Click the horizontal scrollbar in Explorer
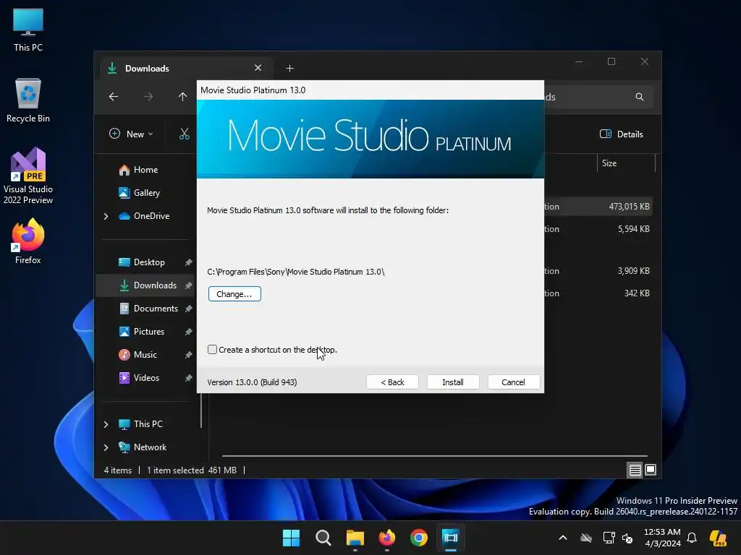 [435, 456]
